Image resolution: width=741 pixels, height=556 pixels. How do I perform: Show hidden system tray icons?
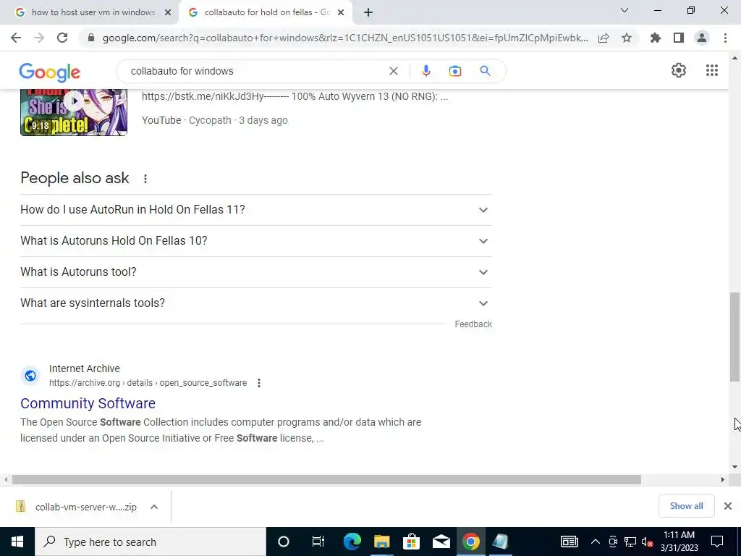(x=595, y=542)
